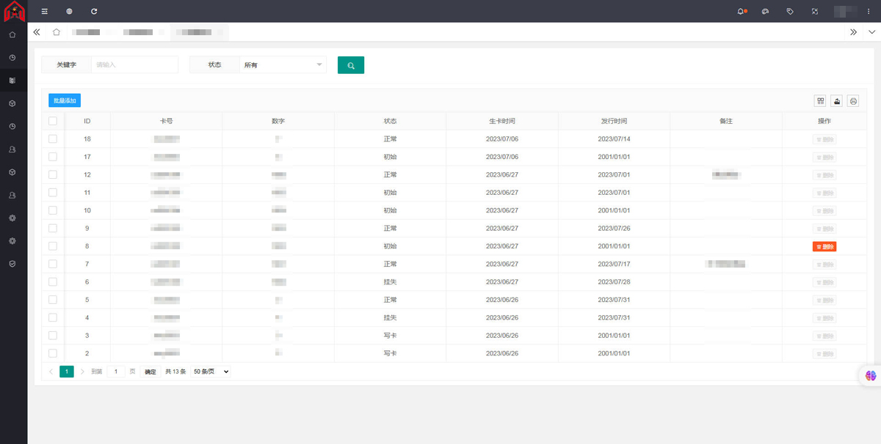Click the 批量添加 button

point(65,100)
